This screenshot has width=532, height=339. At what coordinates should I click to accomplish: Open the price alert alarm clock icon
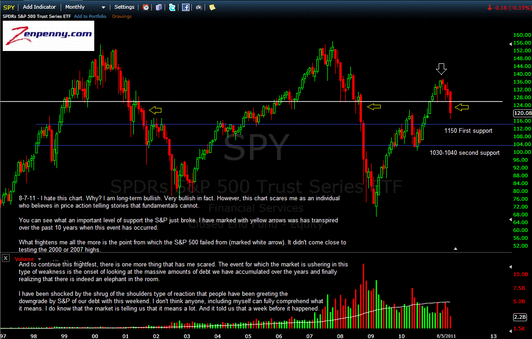pos(146,7)
